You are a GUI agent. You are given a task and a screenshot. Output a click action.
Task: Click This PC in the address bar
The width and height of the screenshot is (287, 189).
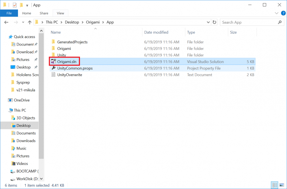point(52,22)
